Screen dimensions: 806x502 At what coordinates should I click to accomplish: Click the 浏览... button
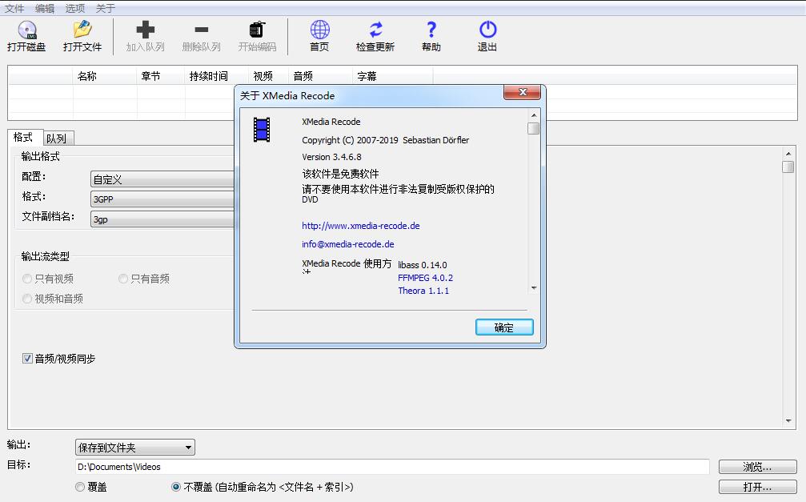(x=757, y=467)
